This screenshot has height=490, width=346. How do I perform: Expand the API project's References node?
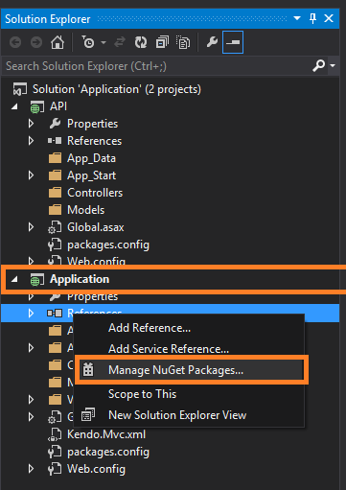(31, 141)
